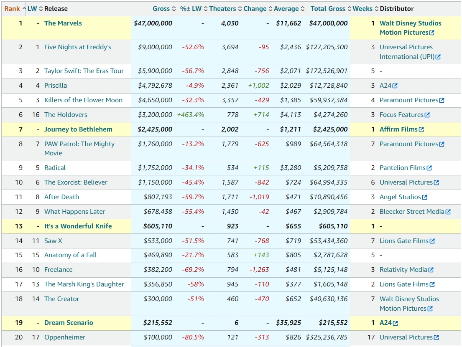Sort by %± LW column header
The image size is (462, 347).
[x=194, y=9]
